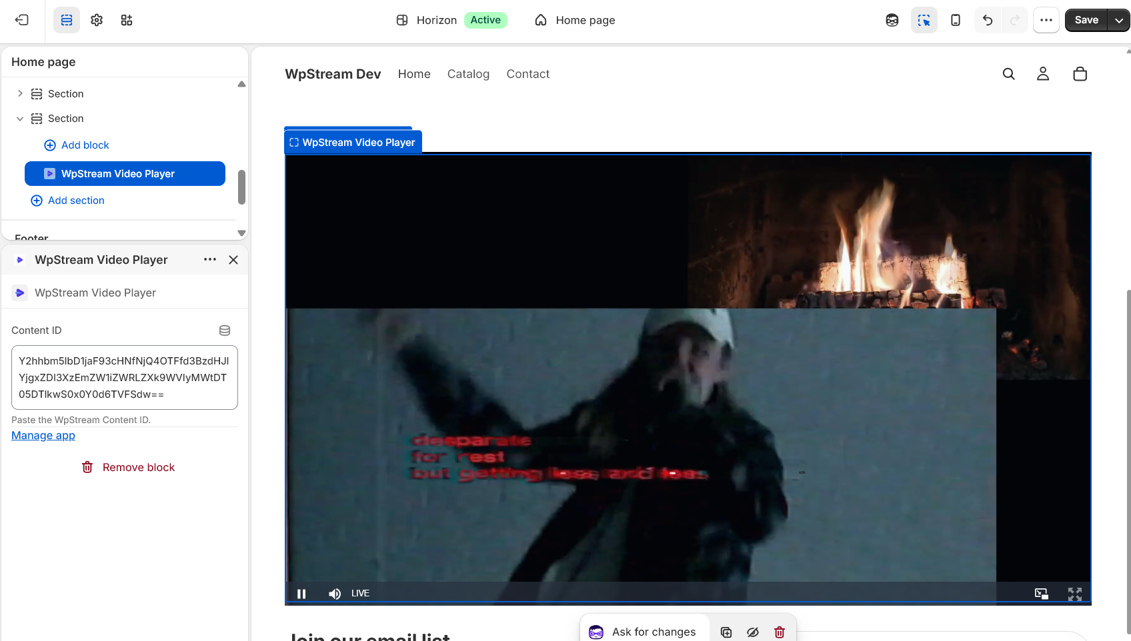The width and height of the screenshot is (1131, 641).
Task: Open the Apps panel icon
Action: tap(127, 20)
